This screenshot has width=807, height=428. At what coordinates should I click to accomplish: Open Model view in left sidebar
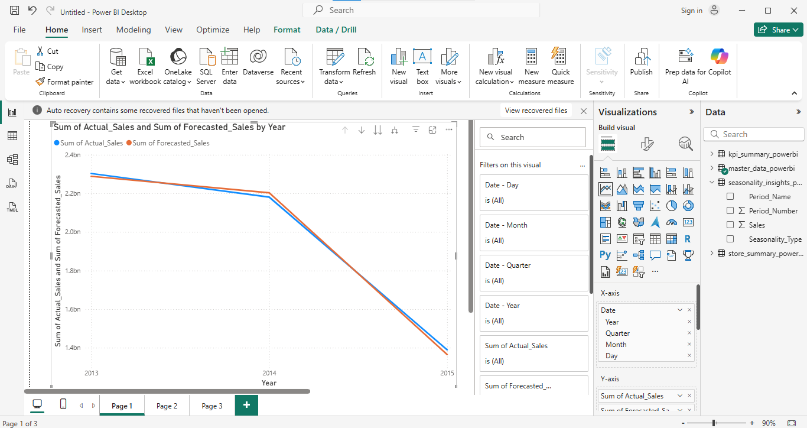tap(12, 160)
